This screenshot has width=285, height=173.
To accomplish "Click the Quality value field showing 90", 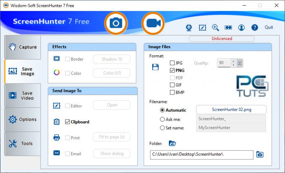I will click(x=224, y=63).
